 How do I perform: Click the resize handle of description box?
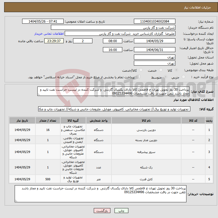[39, 95]
